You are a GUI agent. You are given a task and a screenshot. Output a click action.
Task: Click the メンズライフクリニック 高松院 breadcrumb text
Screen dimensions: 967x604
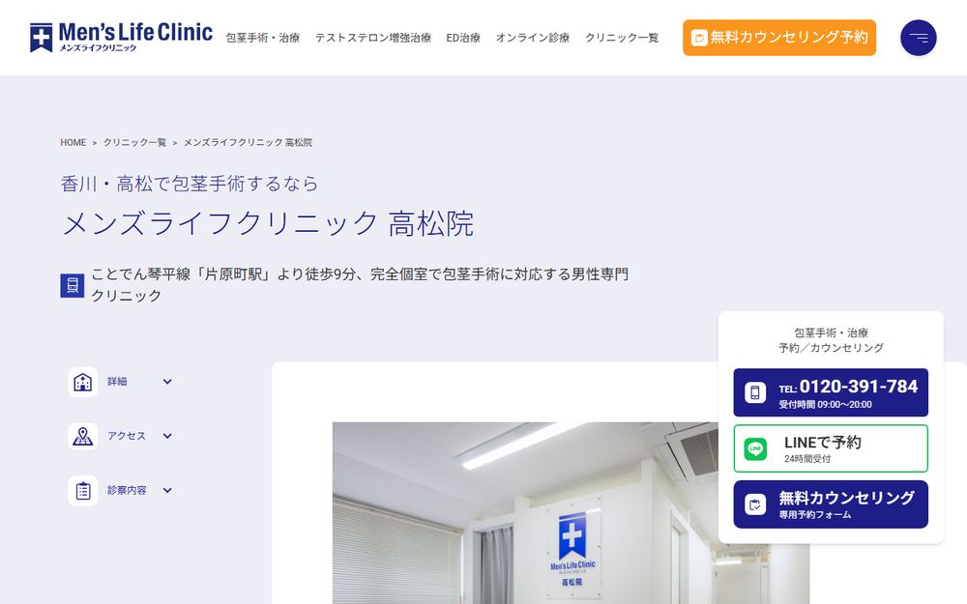click(248, 142)
